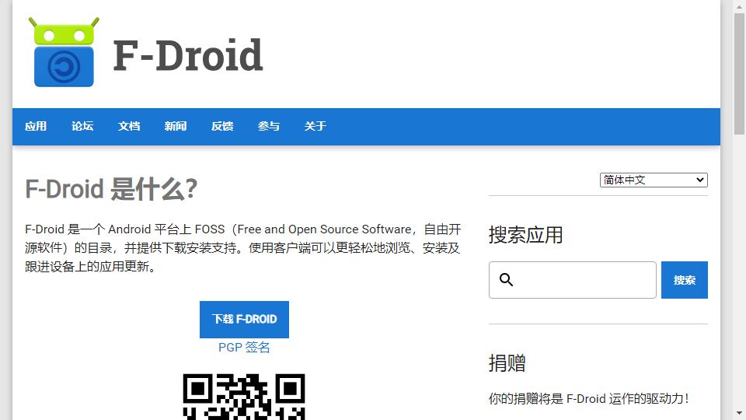Open the 参与 navigation menu item
The height and width of the screenshot is (420, 746).
(x=269, y=126)
